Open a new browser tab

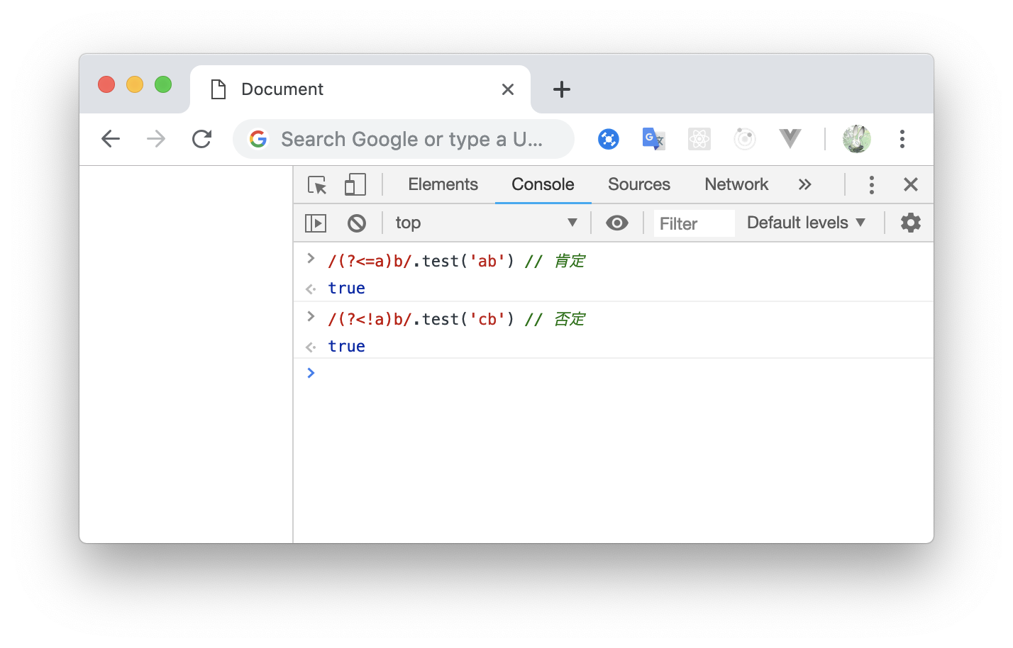[x=561, y=89]
